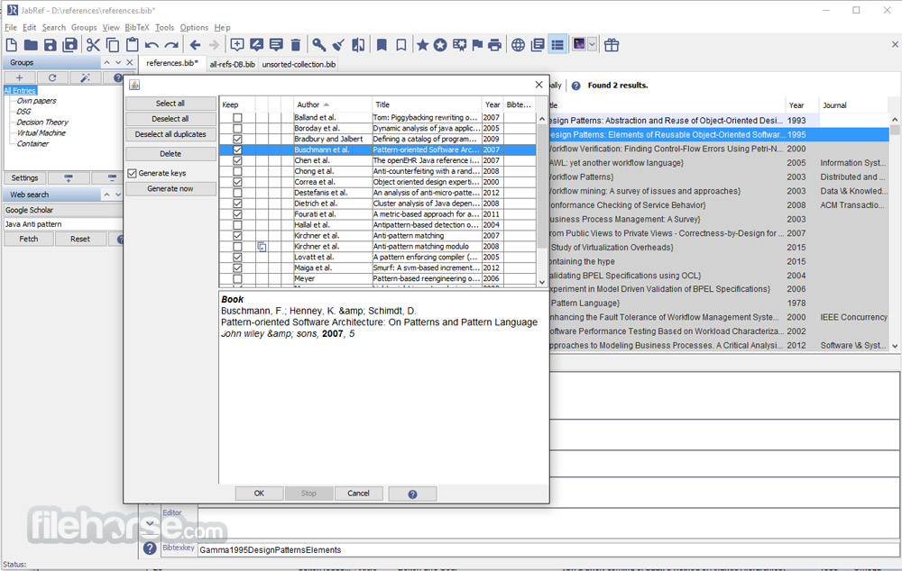The width and height of the screenshot is (902, 571).
Task: Open a library via the folder icon
Action: [x=31, y=45]
